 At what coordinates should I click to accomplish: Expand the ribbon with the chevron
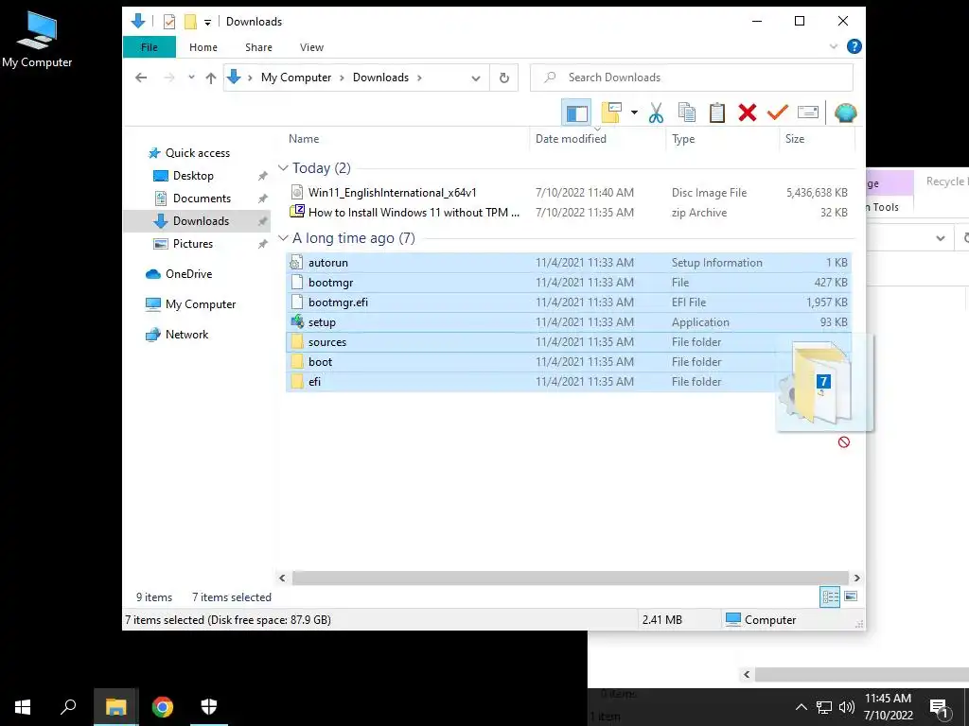833,47
